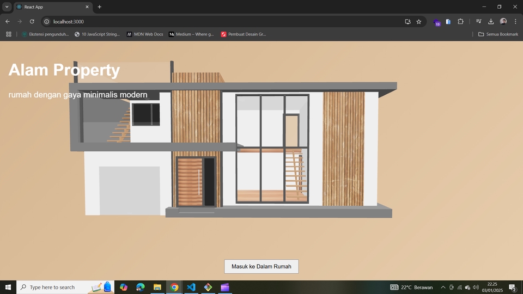Open weather widget 22°C Berawan

[x=411, y=287]
